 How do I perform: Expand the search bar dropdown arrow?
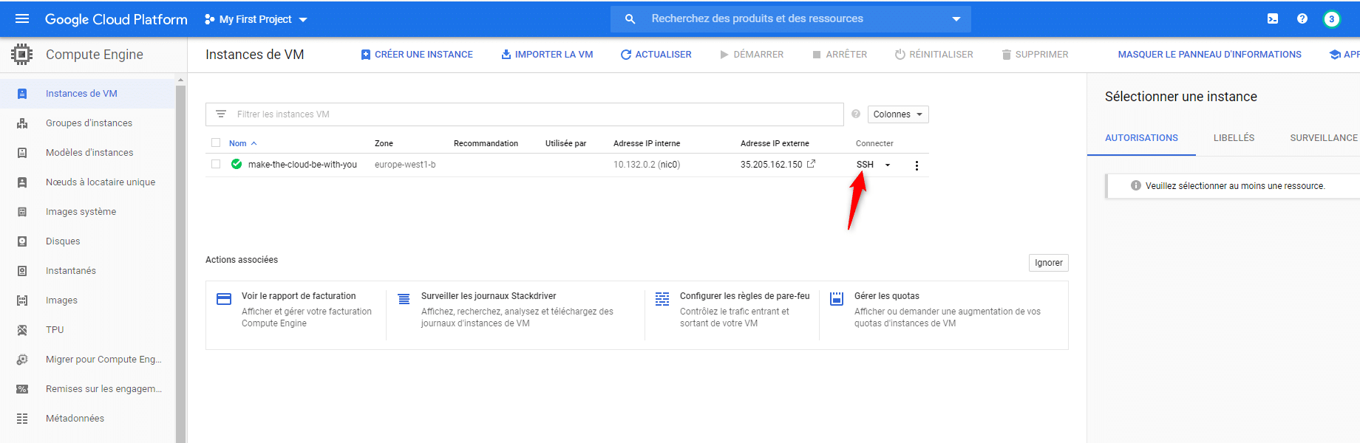pos(956,19)
